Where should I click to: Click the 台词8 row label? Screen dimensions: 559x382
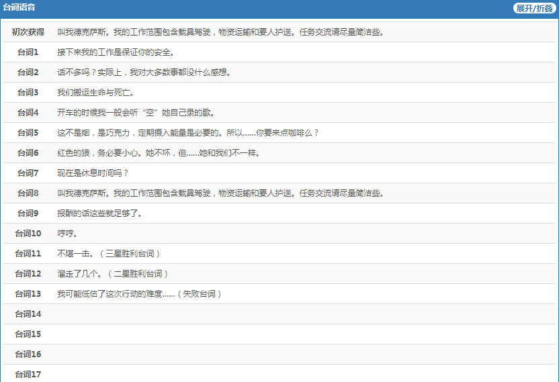[x=28, y=193]
